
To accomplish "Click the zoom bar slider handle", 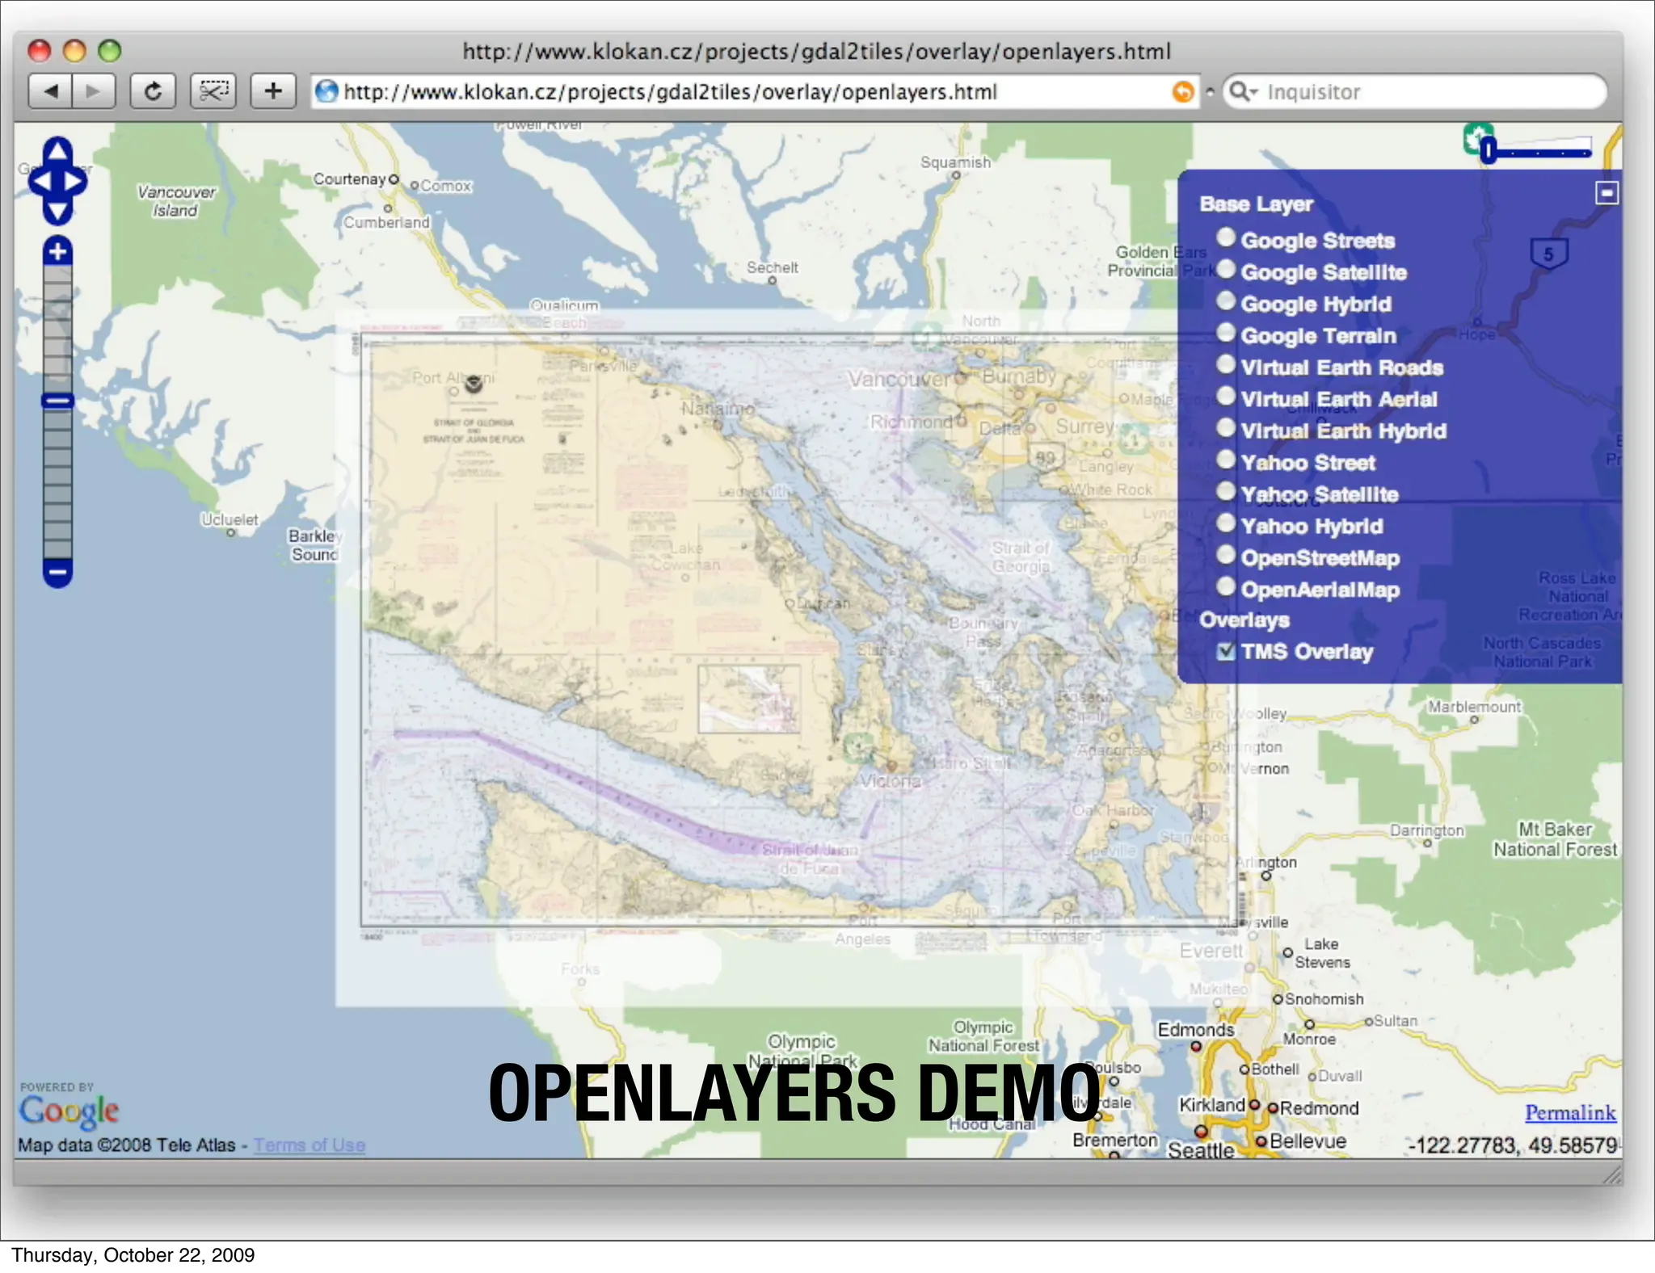I will tap(57, 401).
